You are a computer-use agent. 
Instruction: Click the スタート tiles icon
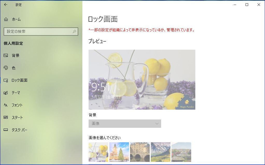coord(6,117)
